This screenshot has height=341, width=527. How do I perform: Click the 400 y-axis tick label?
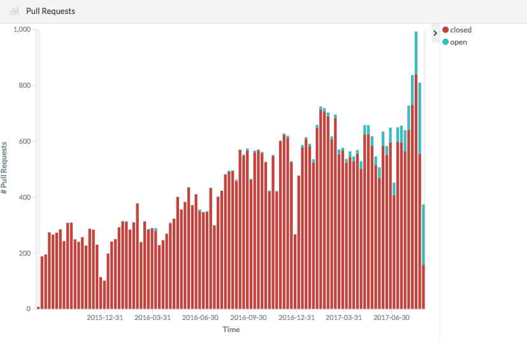25,197
